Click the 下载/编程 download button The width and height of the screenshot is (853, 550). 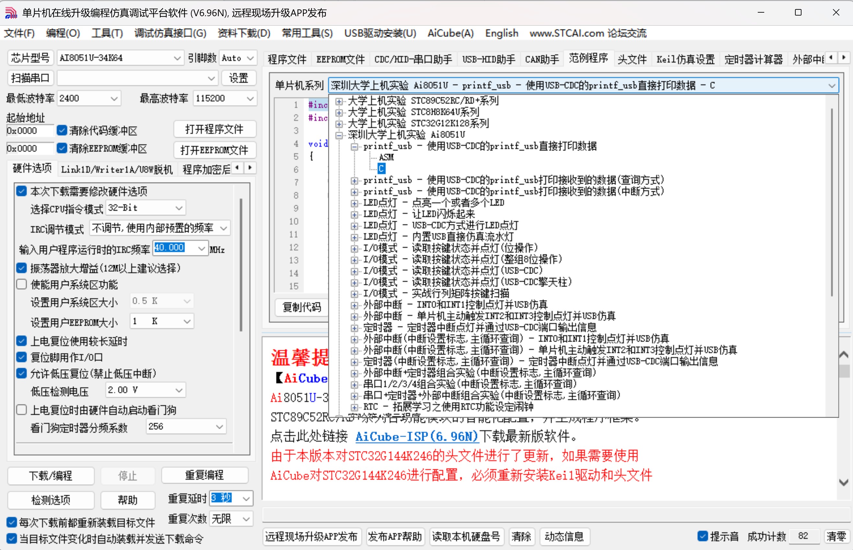[x=50, y=476]
